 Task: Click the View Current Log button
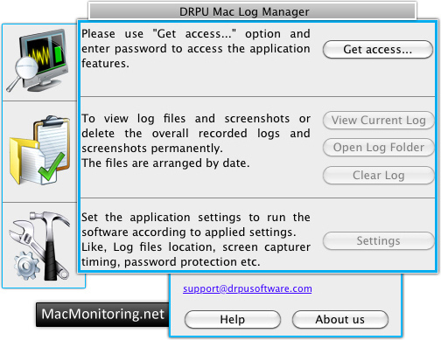pos(379,120)
